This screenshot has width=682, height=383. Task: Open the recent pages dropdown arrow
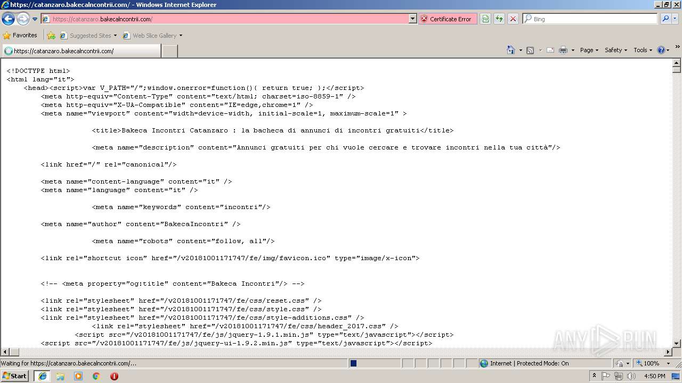[35, 19]
